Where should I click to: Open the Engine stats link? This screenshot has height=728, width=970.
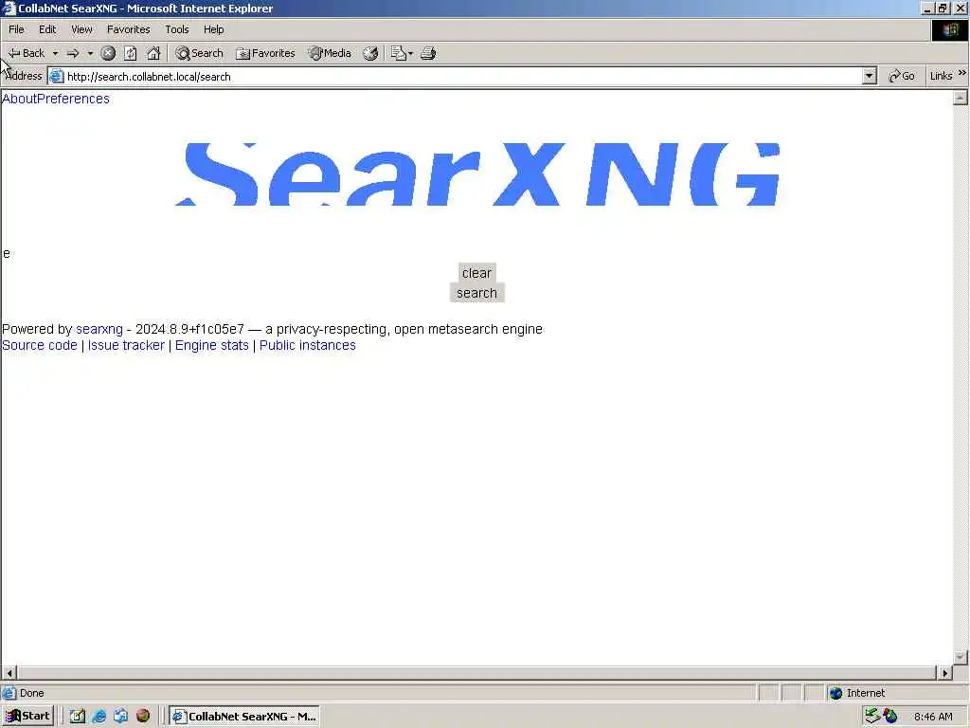(x=211, y=345)
